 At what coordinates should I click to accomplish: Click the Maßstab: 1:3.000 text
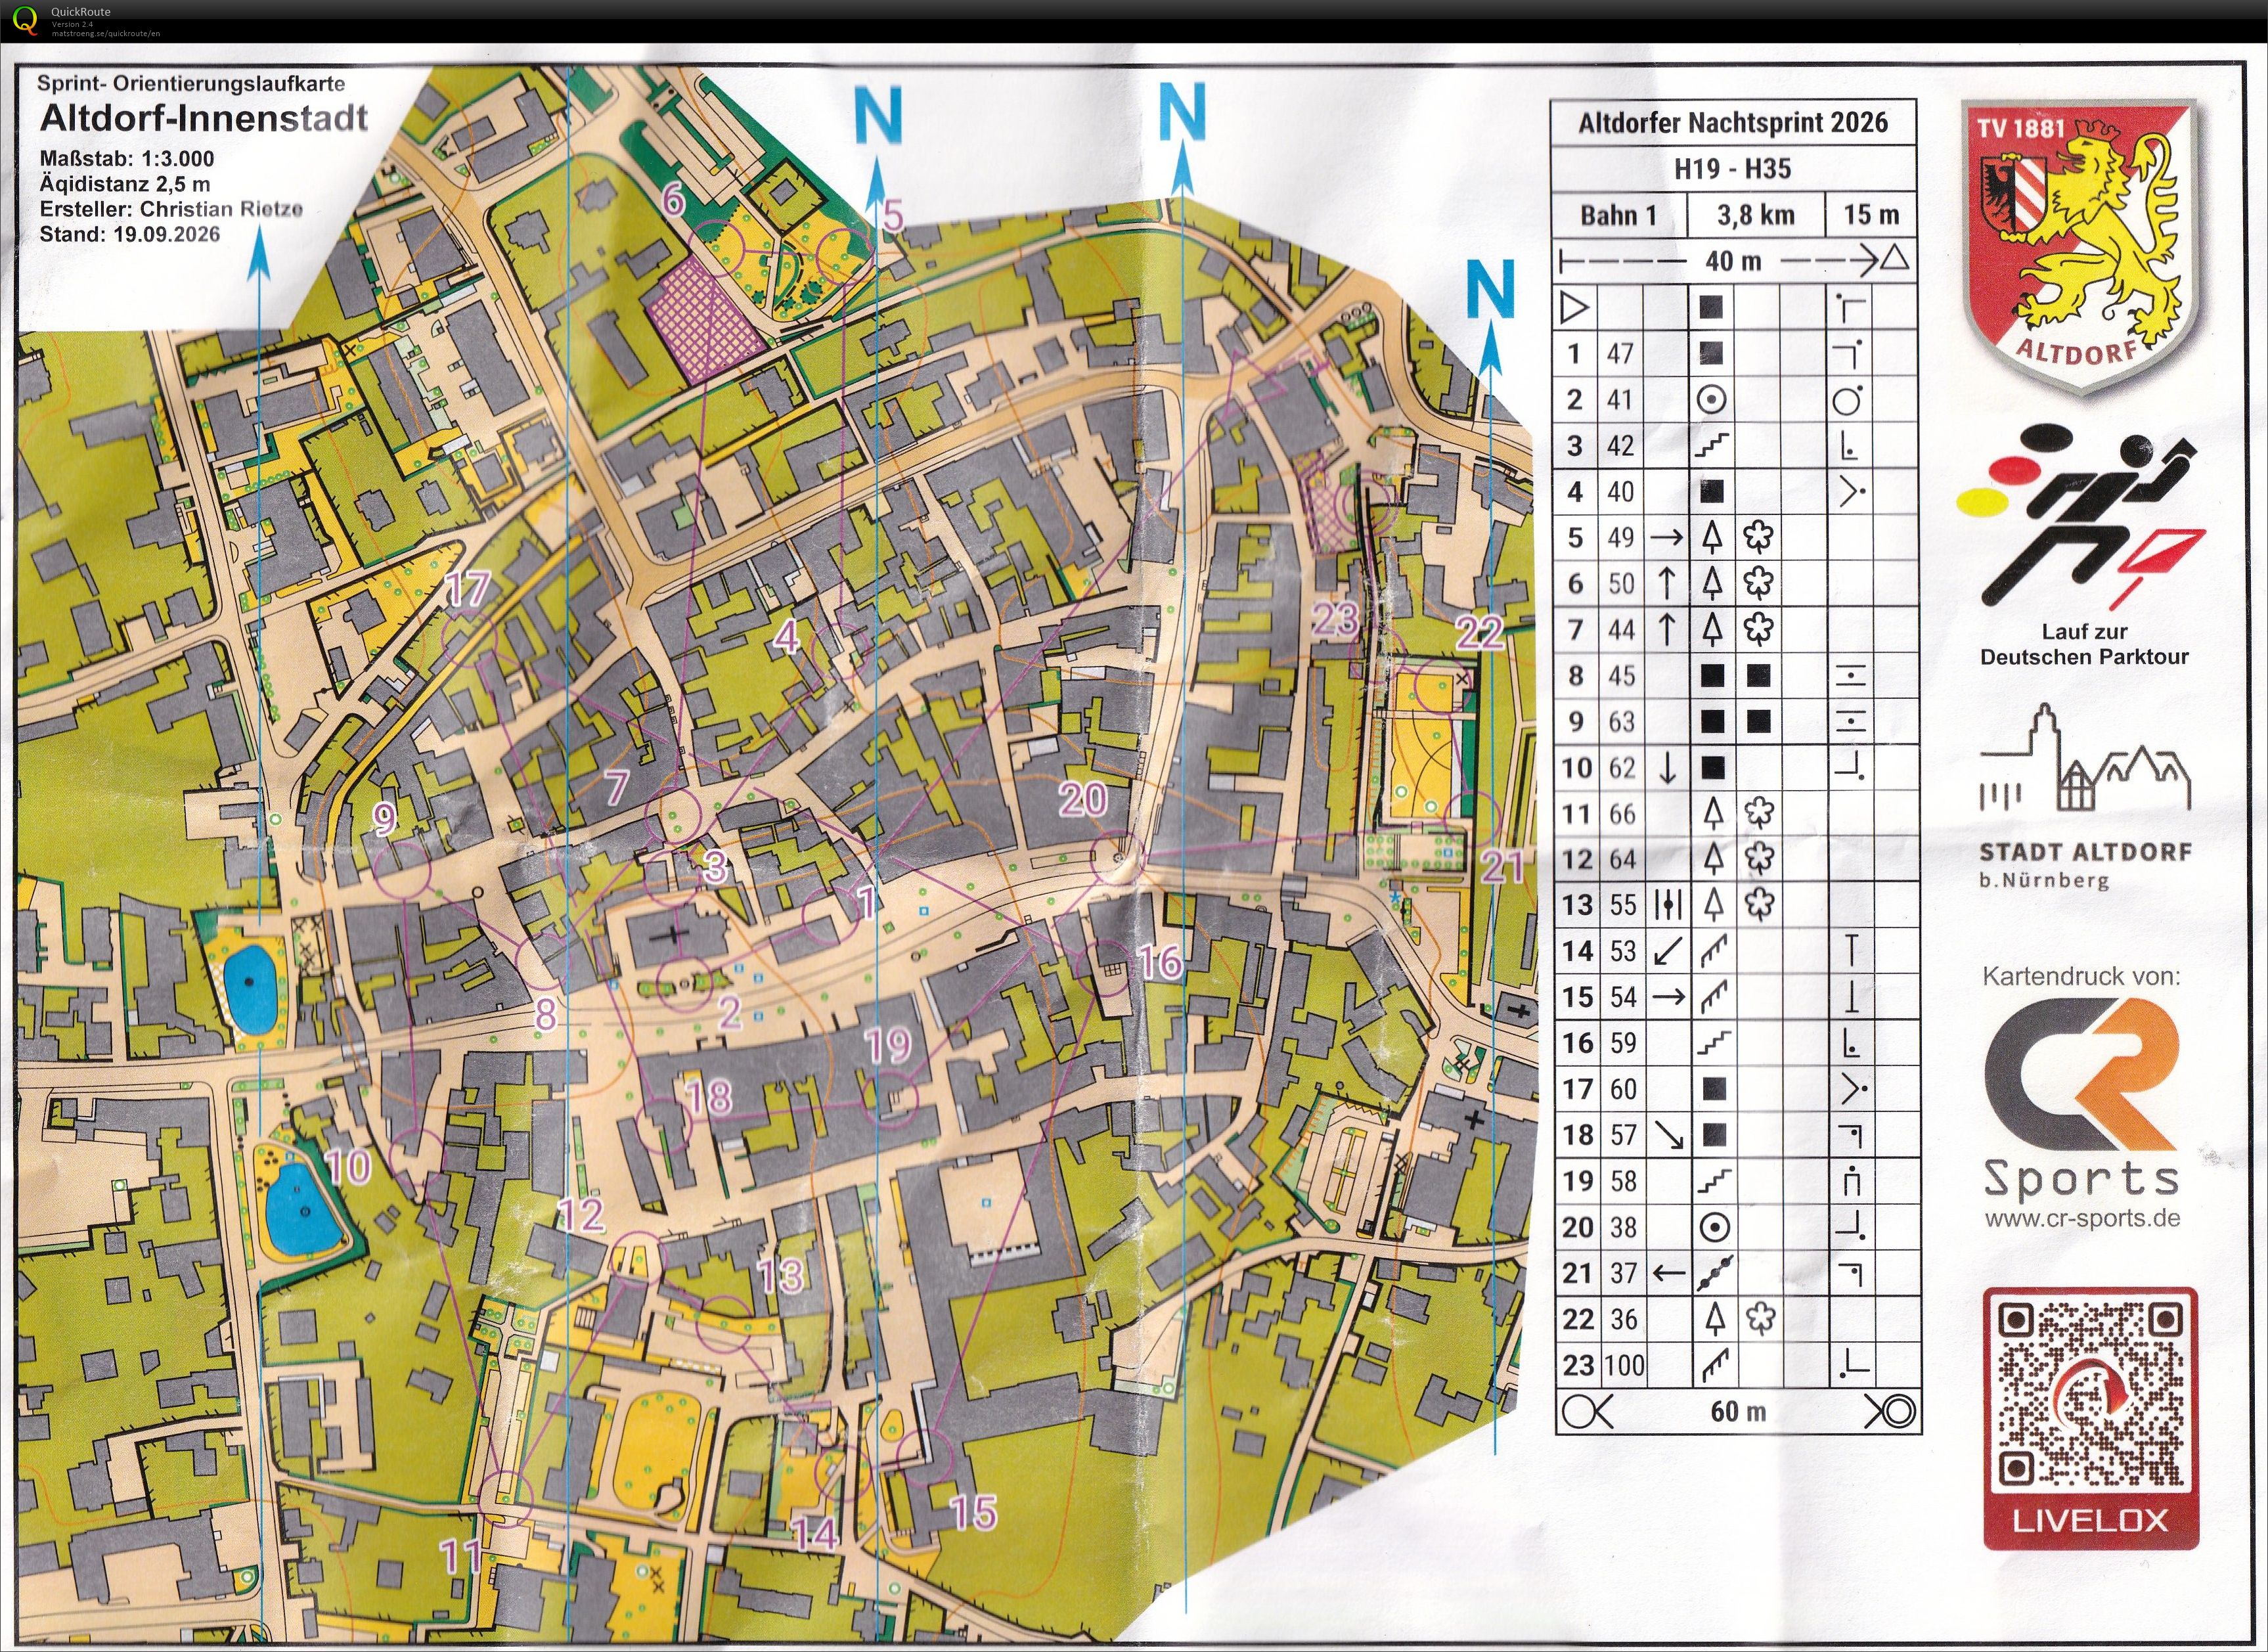pos(127,158)
